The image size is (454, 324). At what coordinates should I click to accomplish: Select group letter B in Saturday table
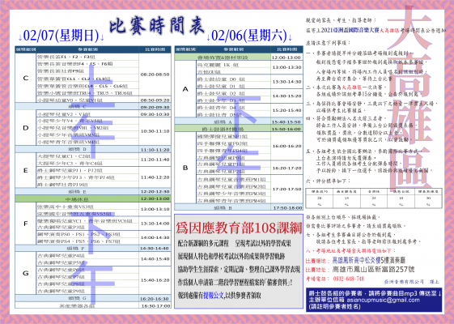click(185, 168)
